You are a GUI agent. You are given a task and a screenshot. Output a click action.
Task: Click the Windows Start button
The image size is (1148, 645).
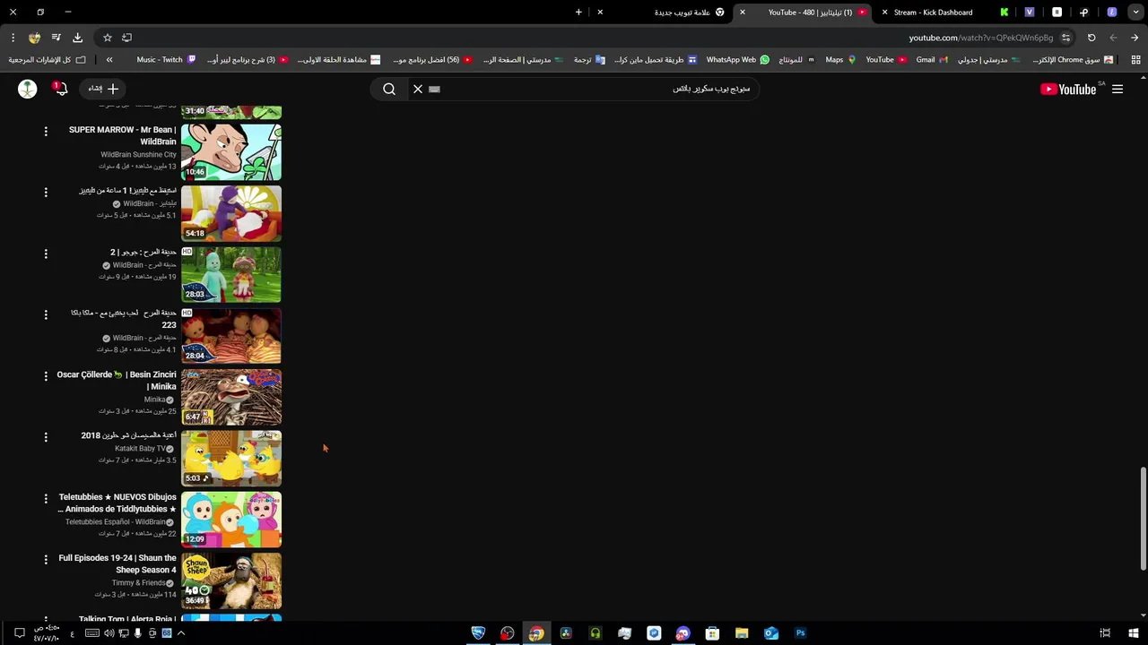click(1134, 633)
